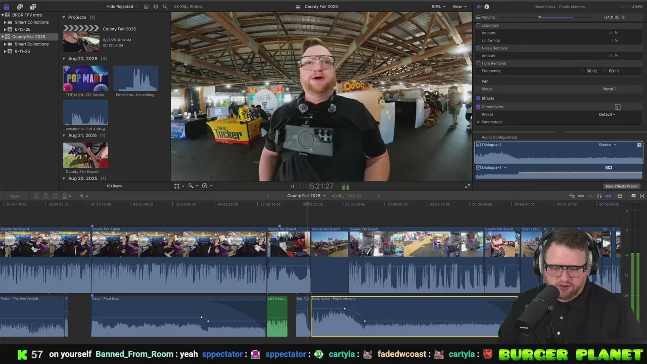
Task: Open the Titles and Generators sidebar icon
Action: 33,7
